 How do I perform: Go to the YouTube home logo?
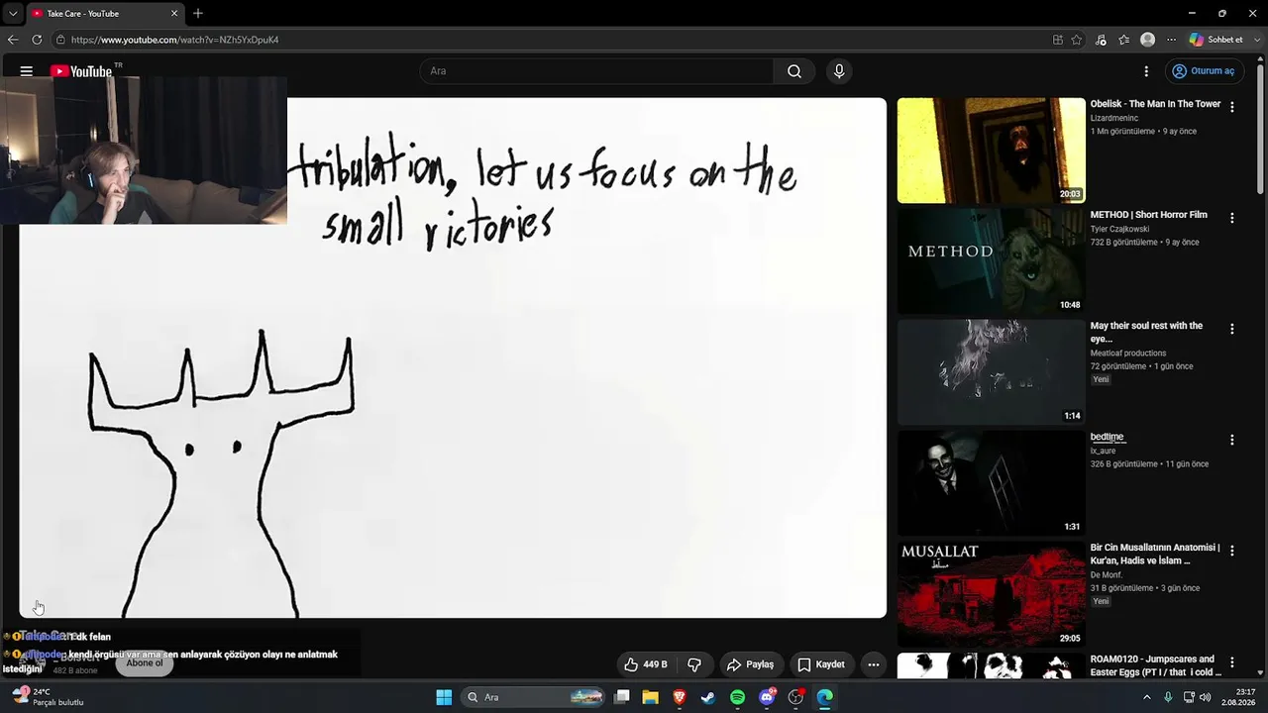[x=81, y=71]
